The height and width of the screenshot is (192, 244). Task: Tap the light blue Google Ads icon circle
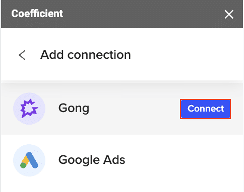pyautogui.click(x=29, y=160)
